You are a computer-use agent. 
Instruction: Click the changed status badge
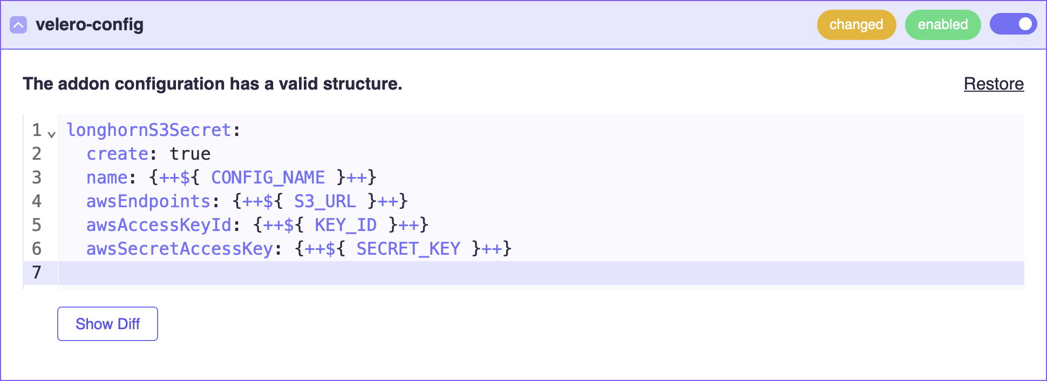tap(856, 24)
